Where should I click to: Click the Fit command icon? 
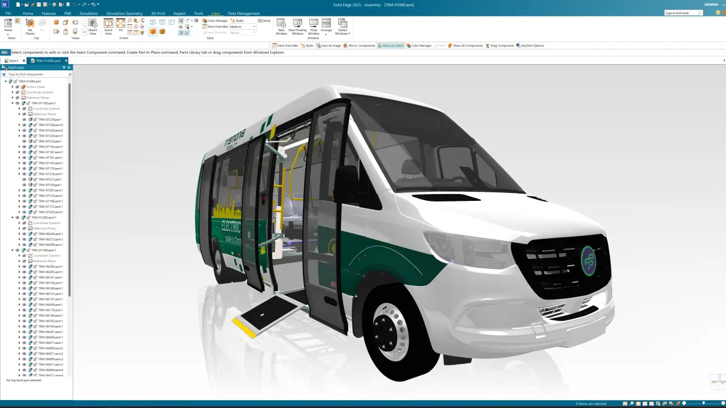121,25
